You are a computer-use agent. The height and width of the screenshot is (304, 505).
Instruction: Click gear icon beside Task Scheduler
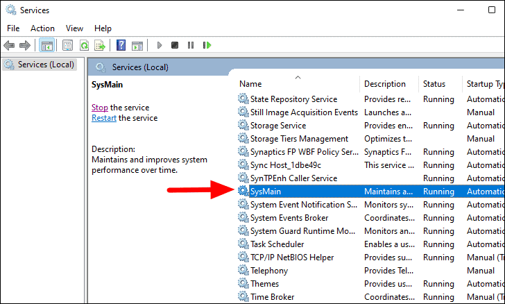pos(243,244)
